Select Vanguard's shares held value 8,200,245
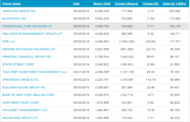Screen dimensions: 190x122 pos(102,11)
